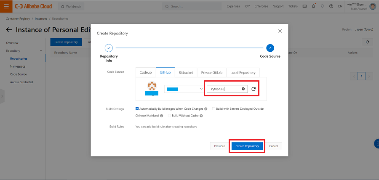Enable Build with Servers Deployed Outside
This screenshot has width=379, height=180.
[214, 109]
